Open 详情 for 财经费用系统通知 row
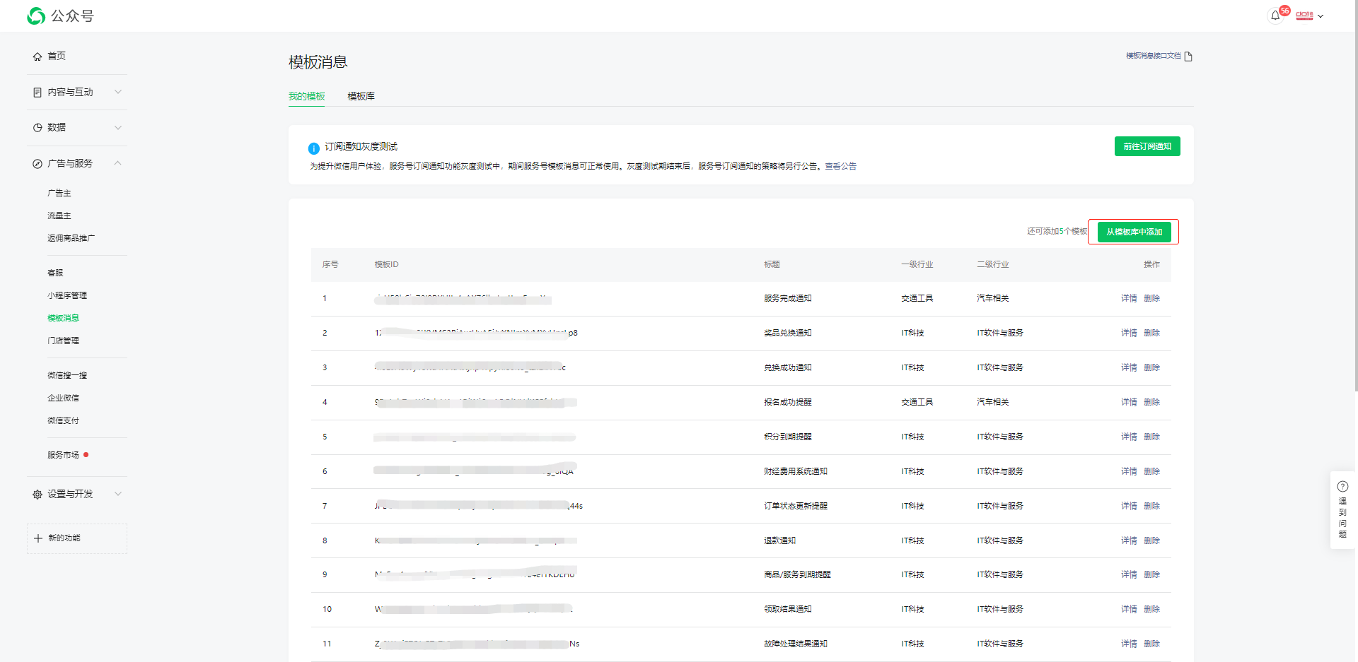The image size is (1358, 662). [x=1129, y=471]
